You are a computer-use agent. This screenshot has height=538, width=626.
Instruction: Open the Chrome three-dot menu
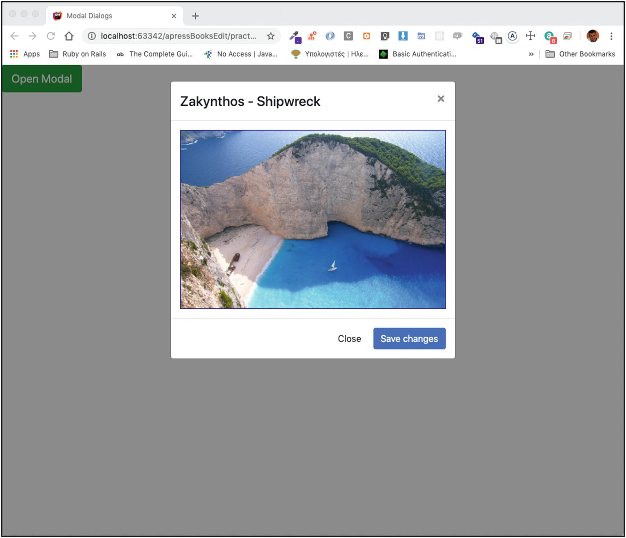pos(611,36)
